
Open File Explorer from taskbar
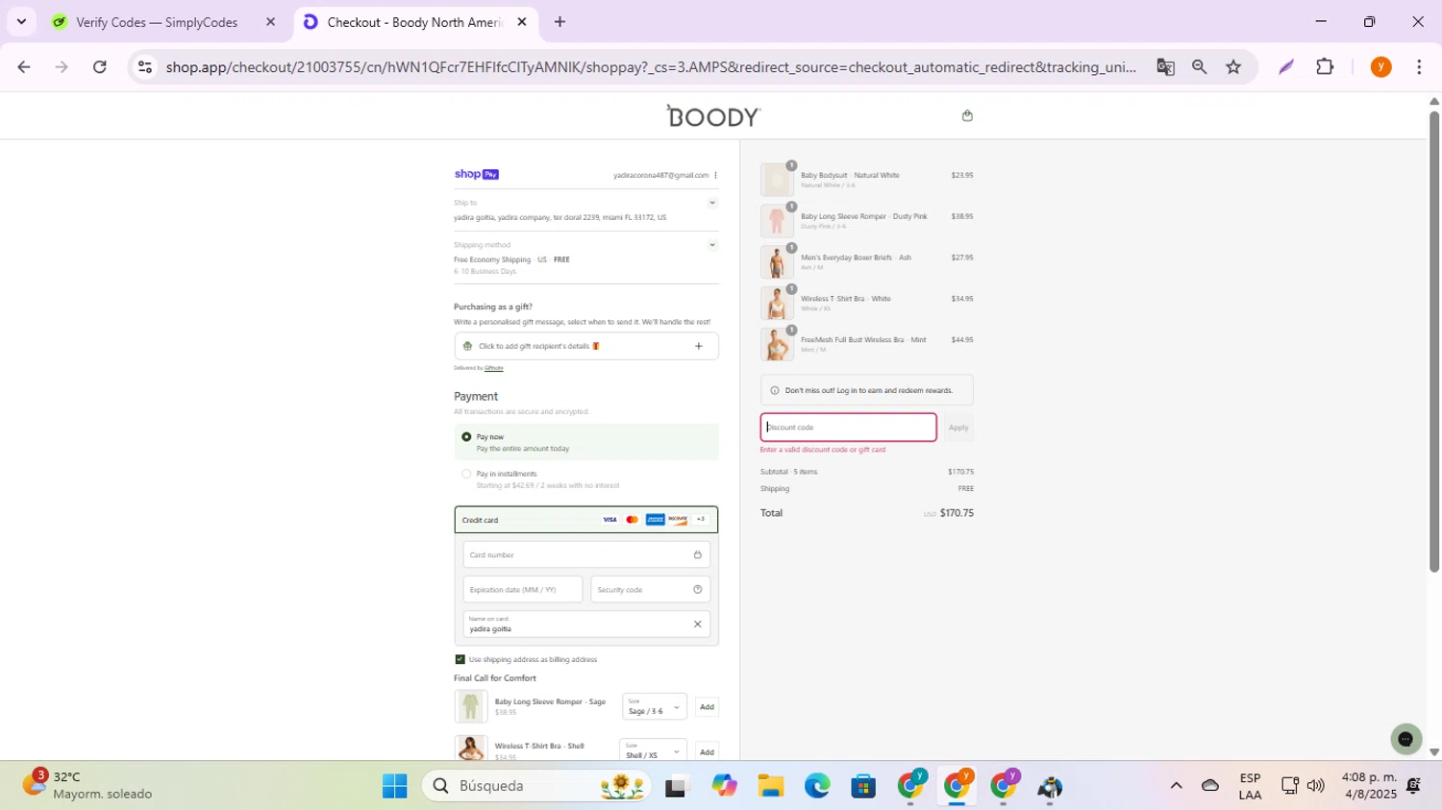(770, 786)
